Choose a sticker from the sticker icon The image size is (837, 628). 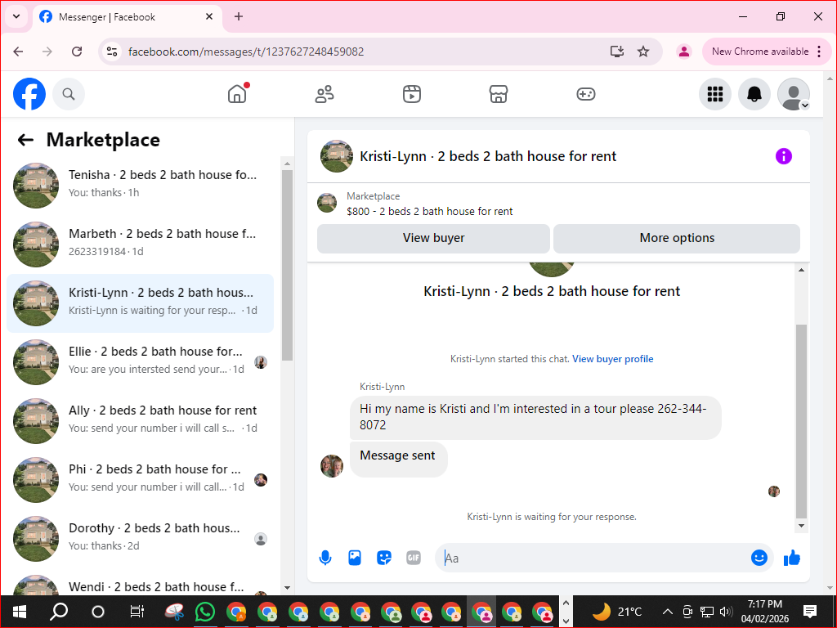point(384,558)
